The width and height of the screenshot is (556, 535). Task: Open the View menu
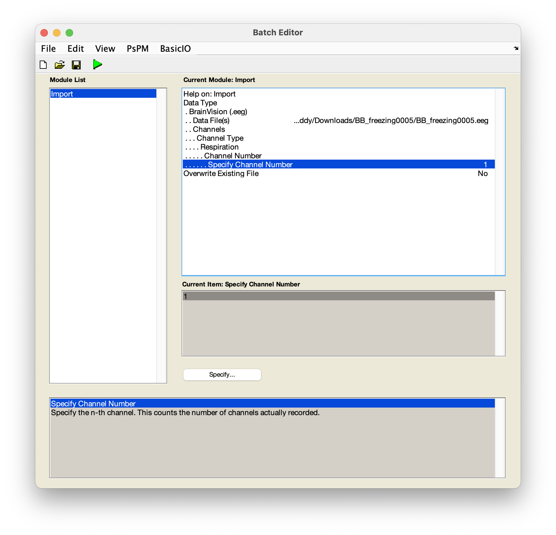coord(105,48)
